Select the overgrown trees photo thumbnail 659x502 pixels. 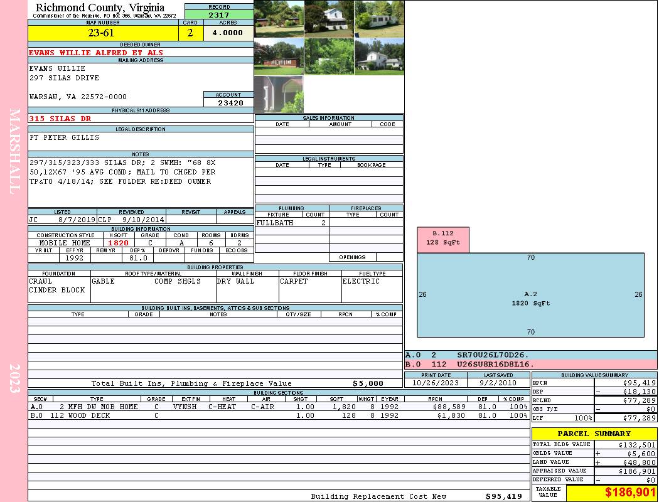coord(329,56)
